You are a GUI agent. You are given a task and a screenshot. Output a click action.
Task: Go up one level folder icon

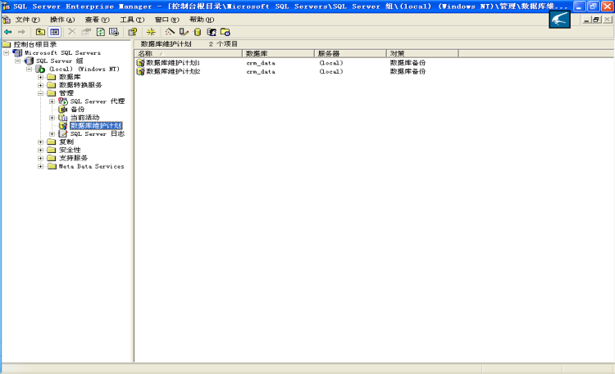(x=40, y=32)
